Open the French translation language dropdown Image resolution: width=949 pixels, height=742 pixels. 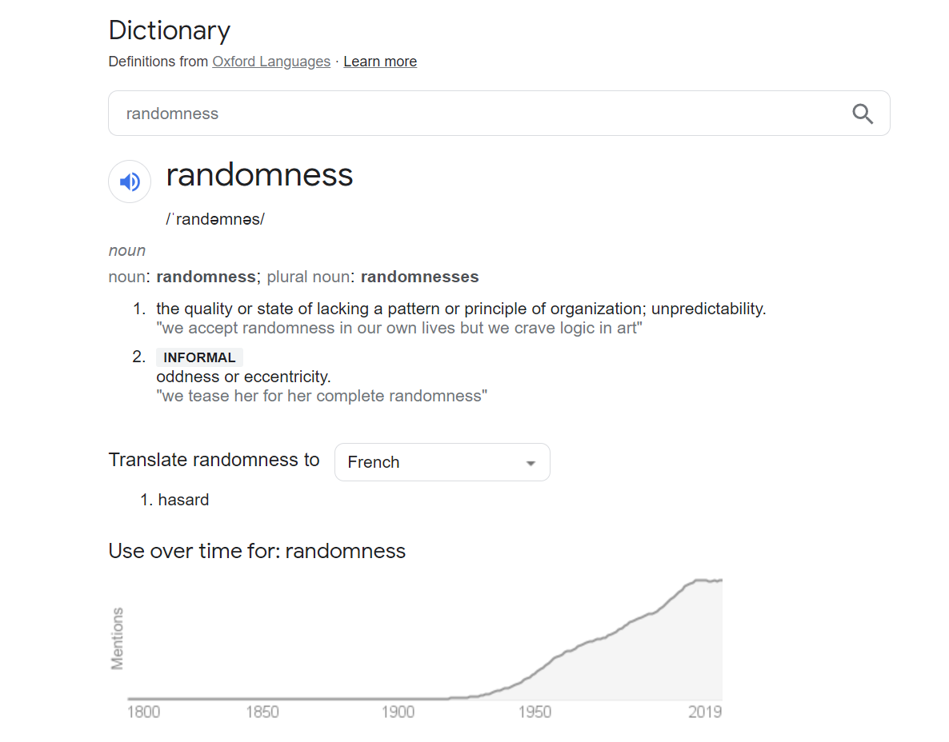tap(442, 462)
